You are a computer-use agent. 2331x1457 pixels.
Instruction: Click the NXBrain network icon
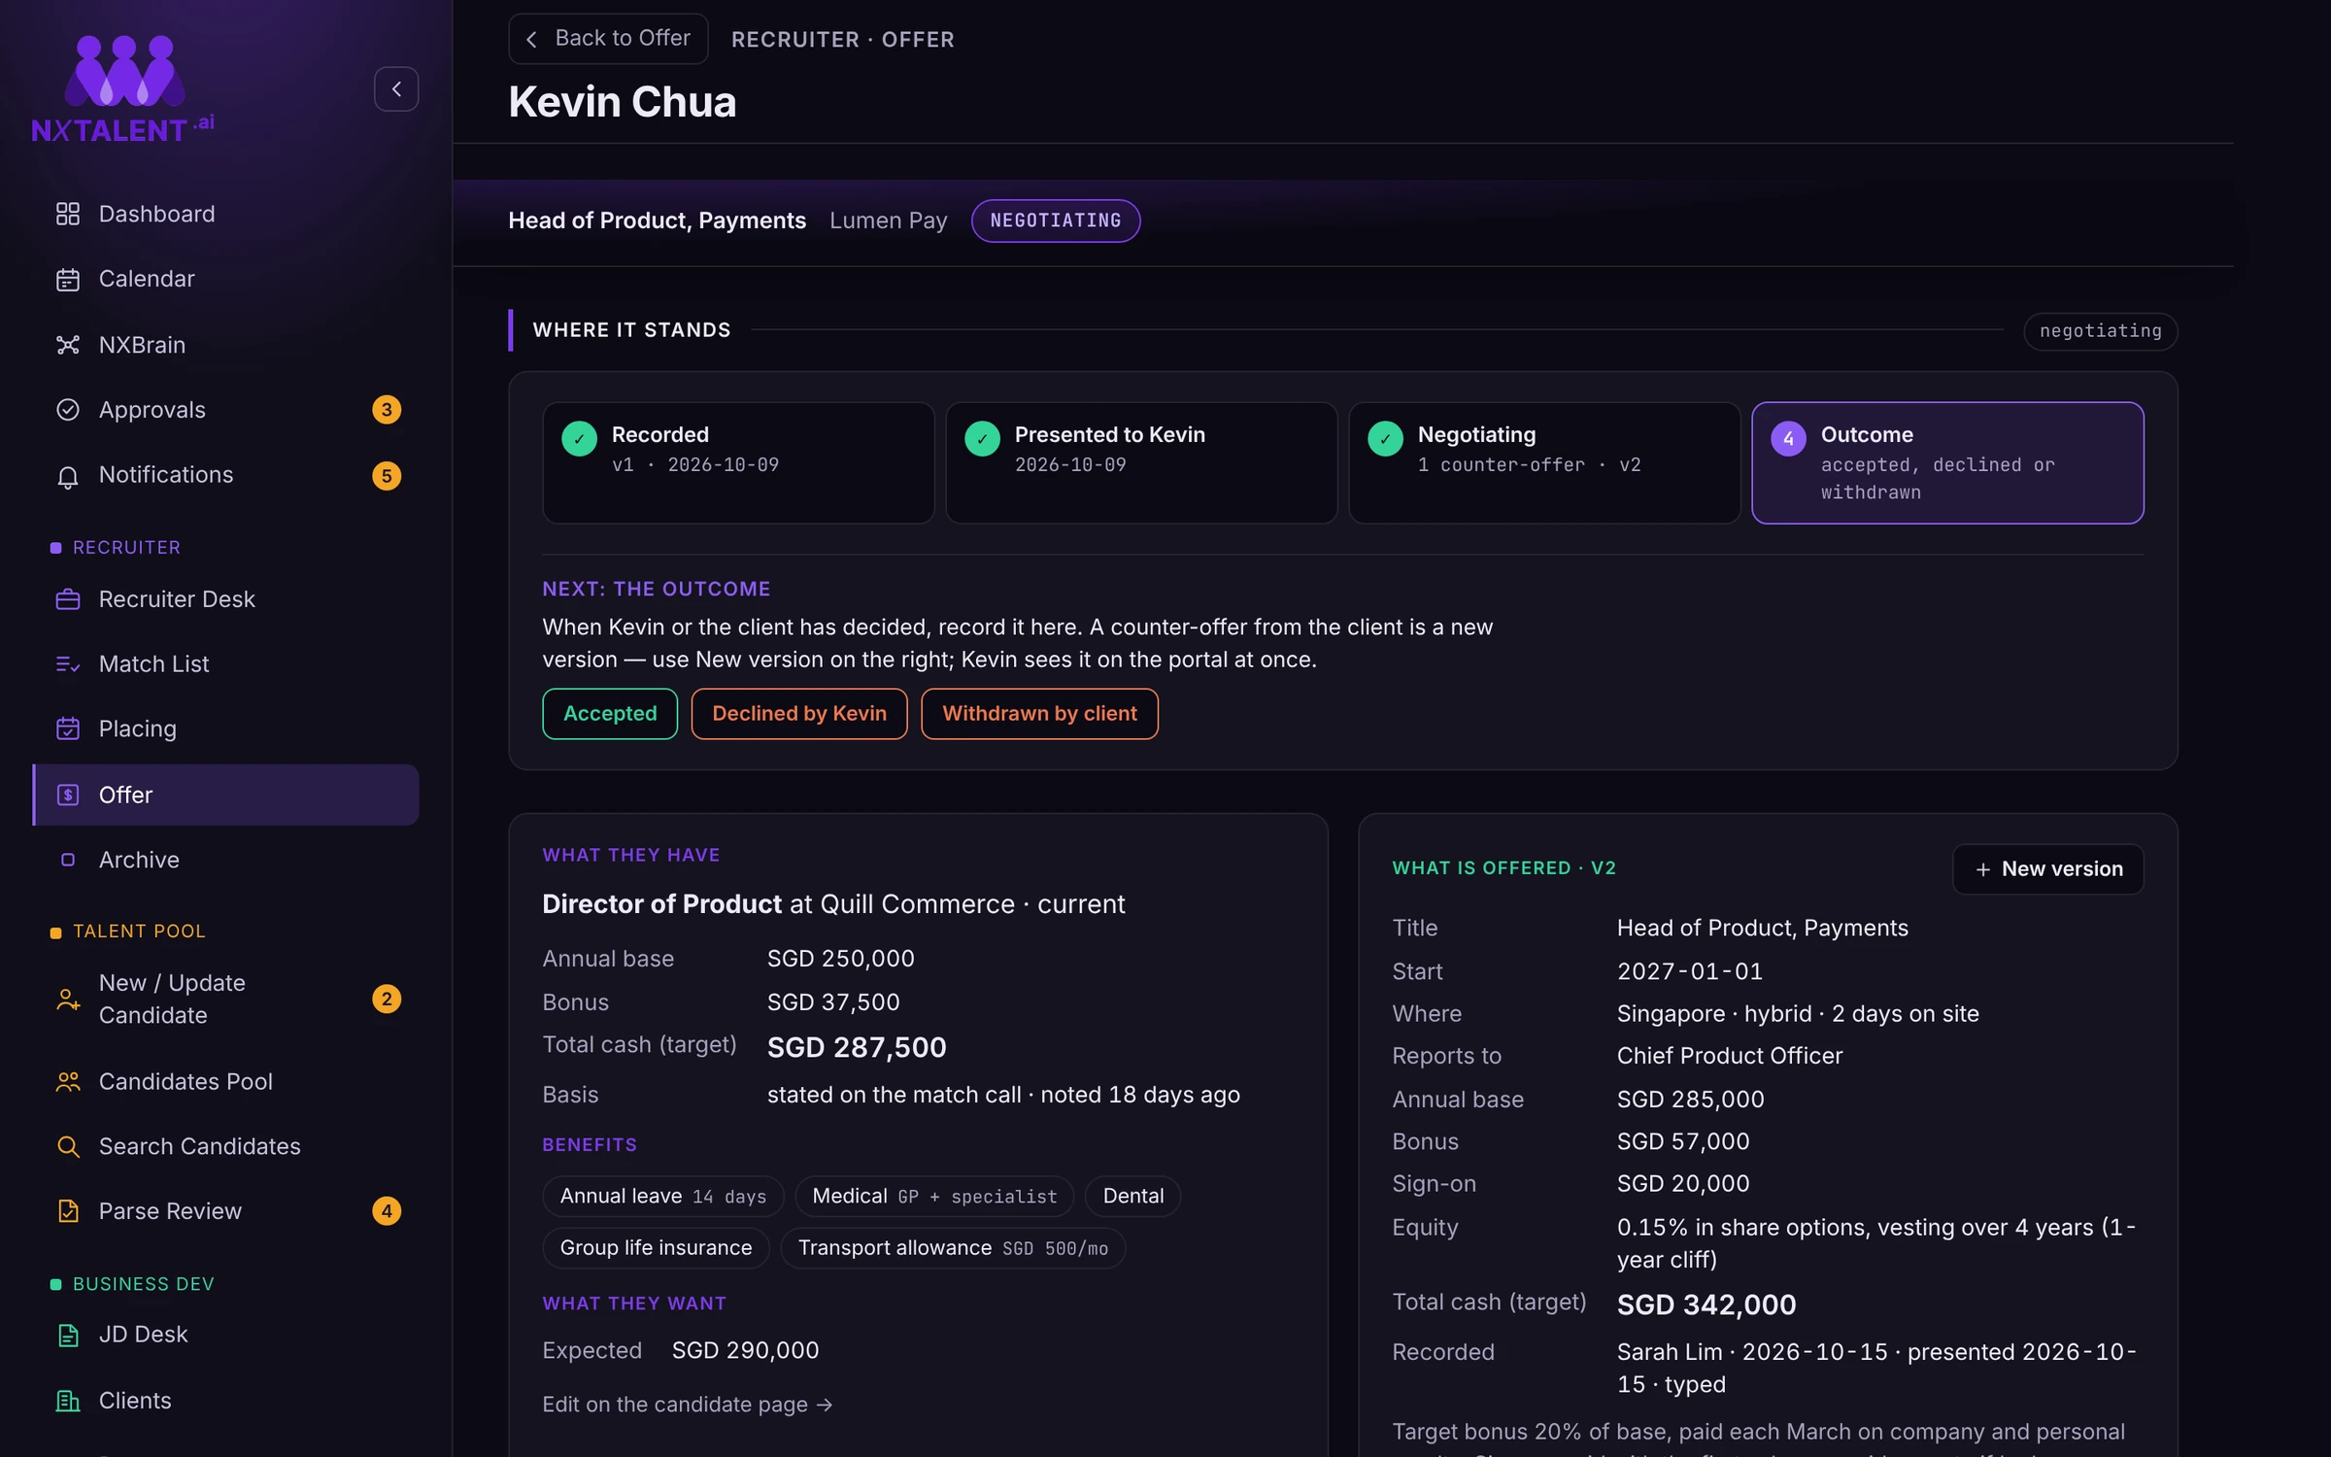pyautogui.click(x=68, y=345)
